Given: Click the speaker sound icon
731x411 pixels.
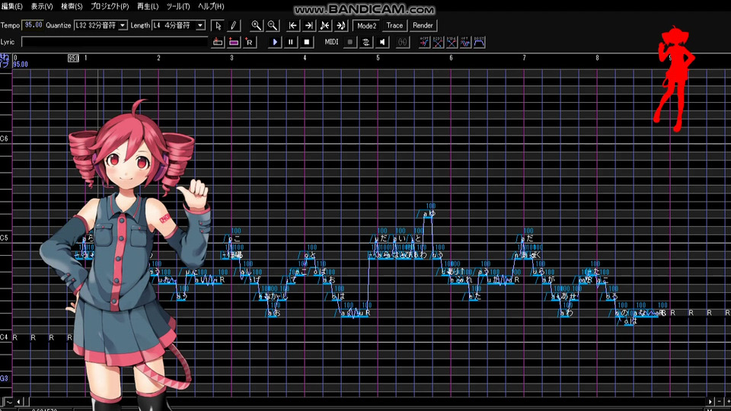Looking at the screenshot, I should pyautogui.click(x=382, y=42).
